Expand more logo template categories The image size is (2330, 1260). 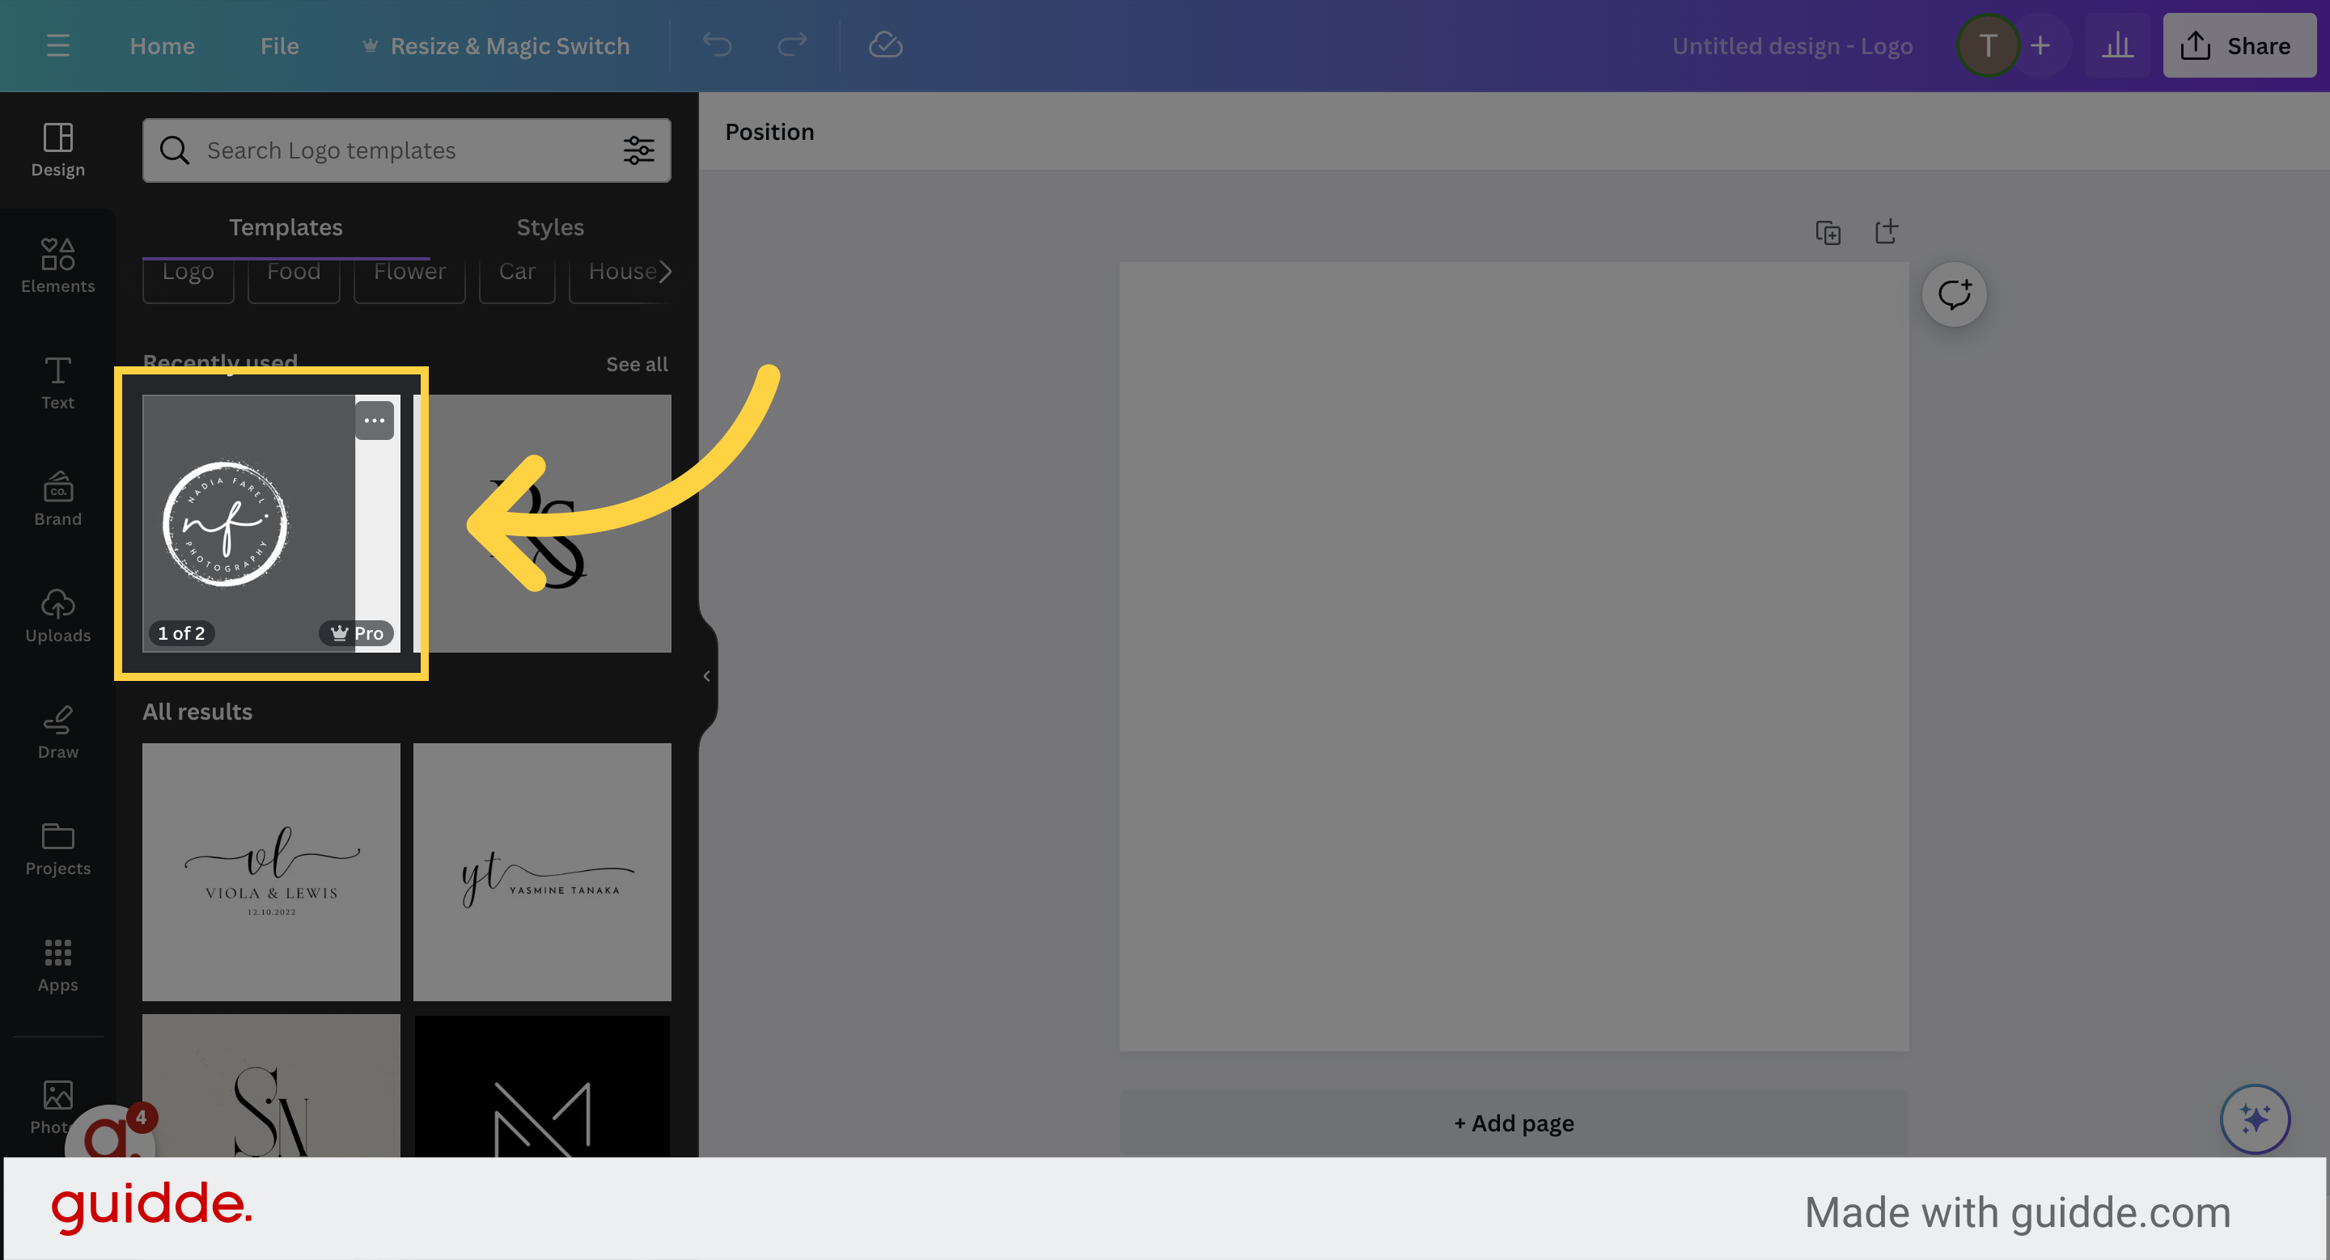point(666,271)
